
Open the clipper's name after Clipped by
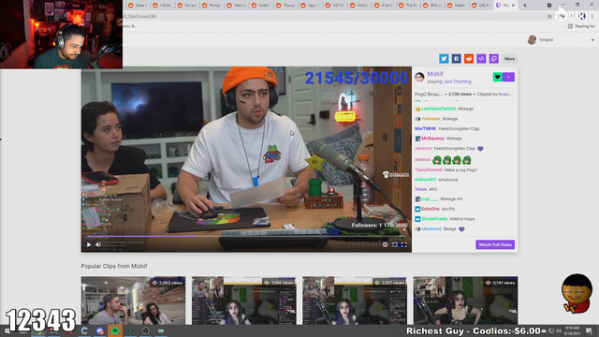tap(505, 94)
